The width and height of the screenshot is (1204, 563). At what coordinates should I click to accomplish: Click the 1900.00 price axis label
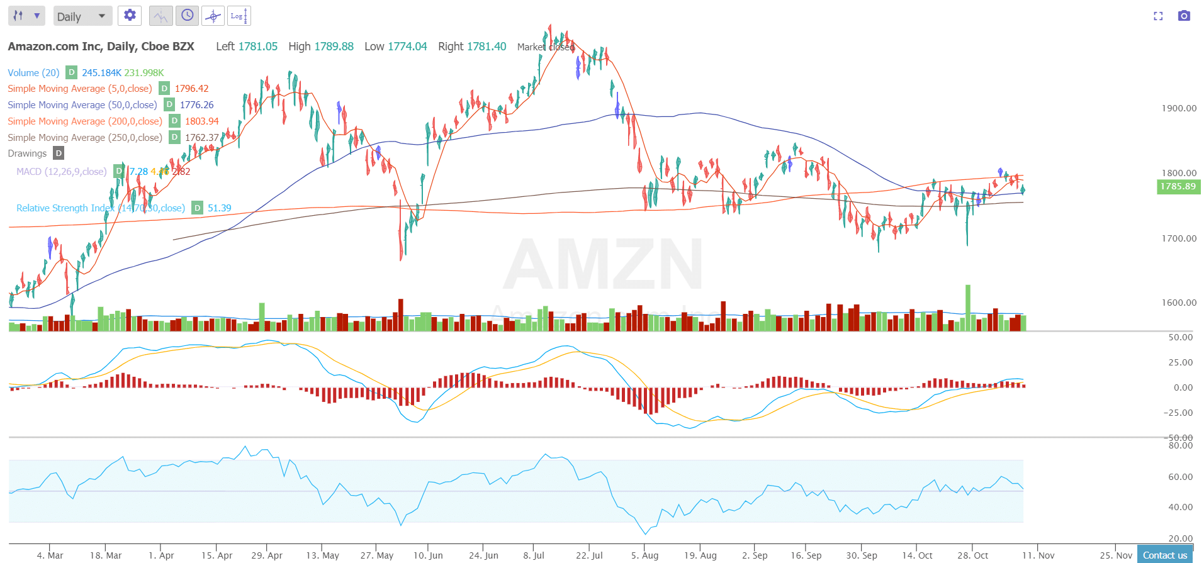tap(1179, 108)
